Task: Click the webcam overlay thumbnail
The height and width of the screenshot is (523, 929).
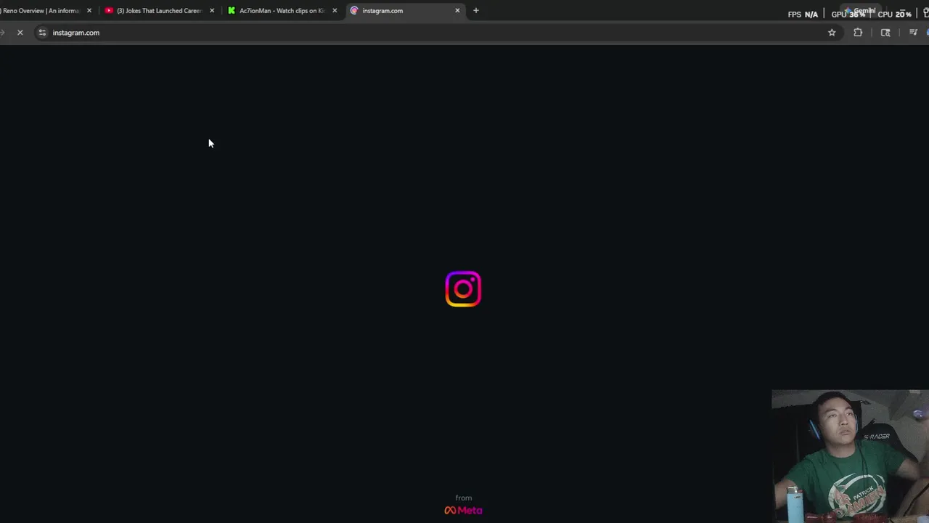Action: point(850,456)
